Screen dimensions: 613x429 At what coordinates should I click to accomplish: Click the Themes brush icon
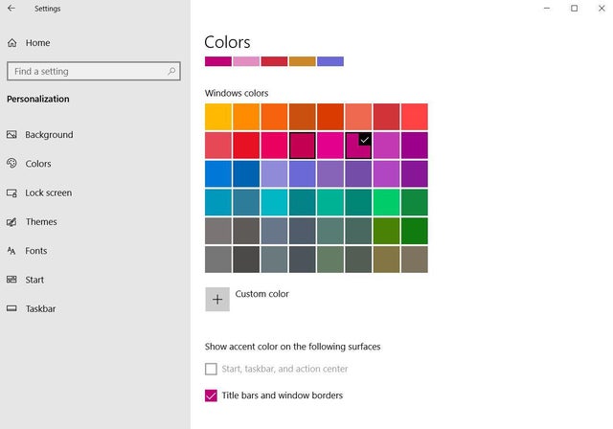point(11,222)
